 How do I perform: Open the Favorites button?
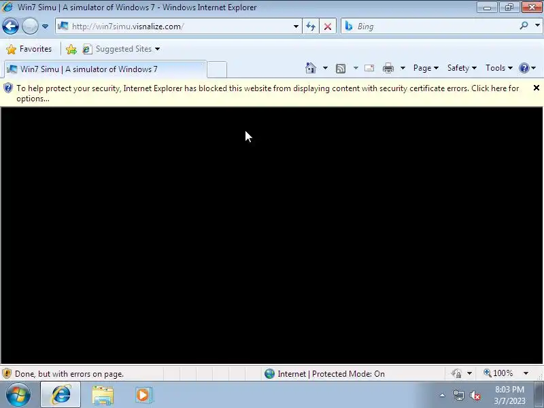(x=29, y=49)
